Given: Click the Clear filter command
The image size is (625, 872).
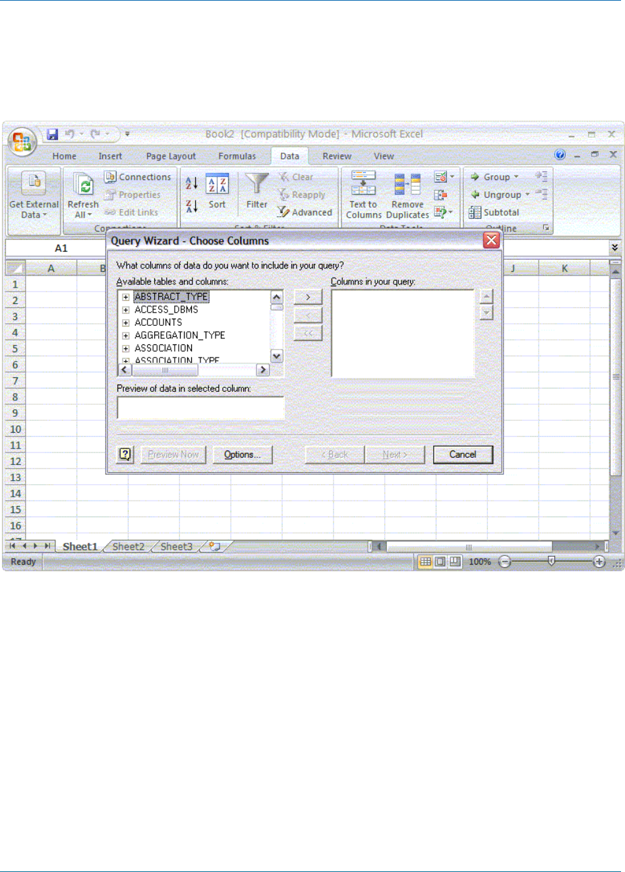Looking at the screenshot, I should click(295, 177).
